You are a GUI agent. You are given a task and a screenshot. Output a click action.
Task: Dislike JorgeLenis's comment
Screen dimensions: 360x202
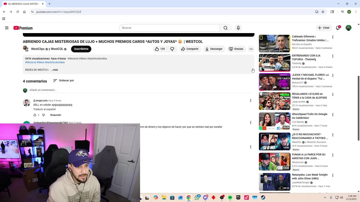pos(43,115)
